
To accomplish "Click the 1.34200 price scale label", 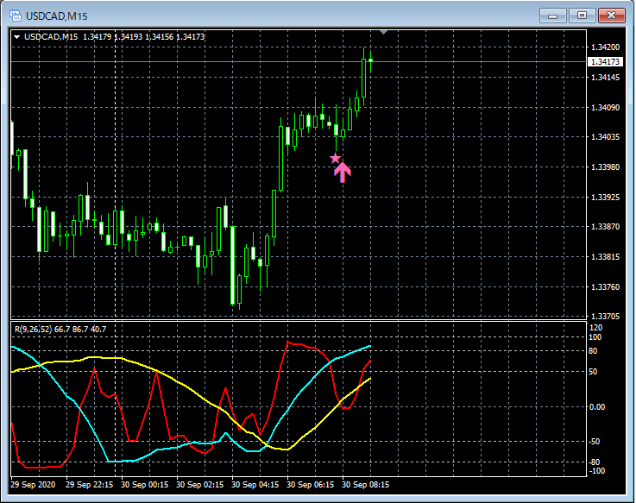I will coord(605,47).
